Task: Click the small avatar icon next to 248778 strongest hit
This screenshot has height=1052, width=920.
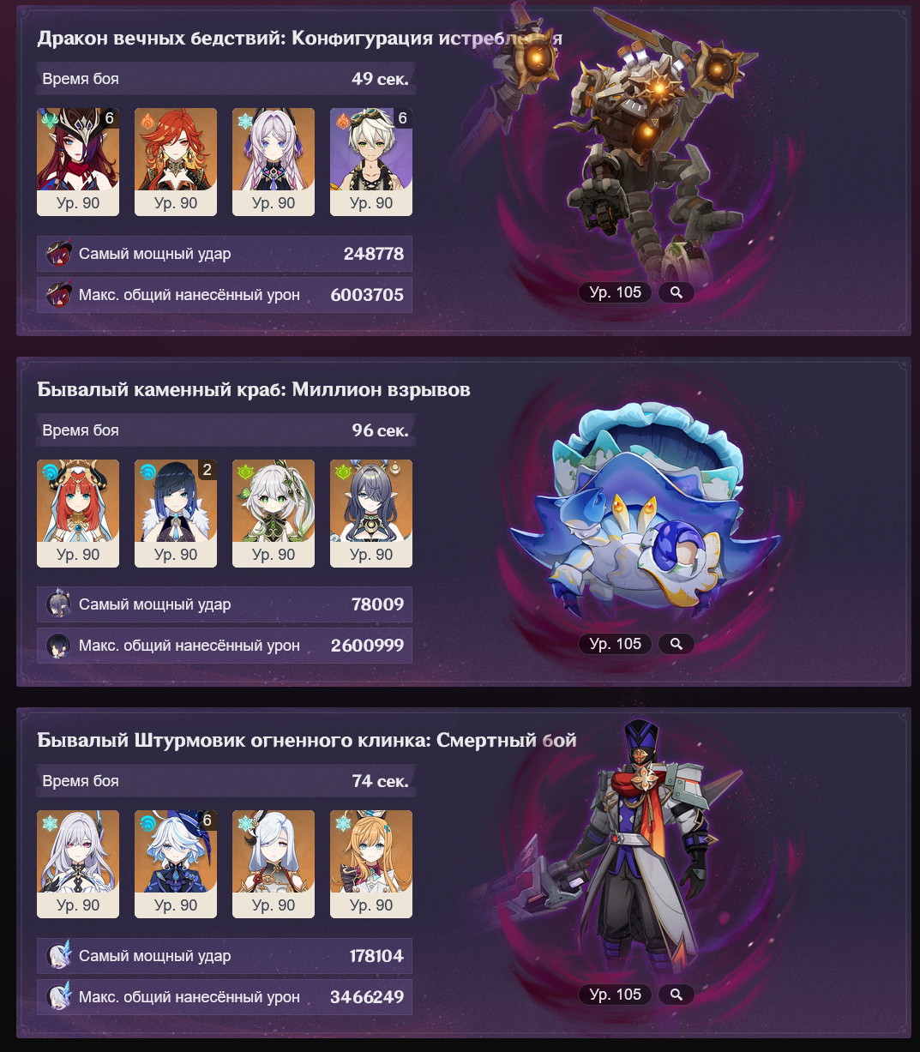Action: [58, 254]
